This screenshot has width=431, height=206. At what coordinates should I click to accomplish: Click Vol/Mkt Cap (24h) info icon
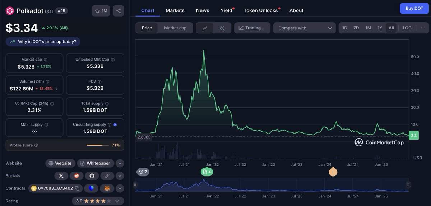tap(52, 103)
